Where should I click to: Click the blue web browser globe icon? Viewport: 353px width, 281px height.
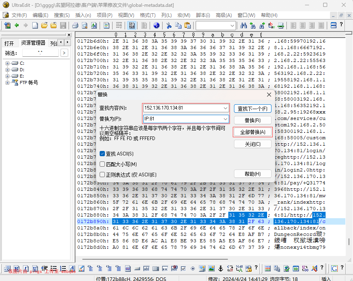tap(156, 25)
